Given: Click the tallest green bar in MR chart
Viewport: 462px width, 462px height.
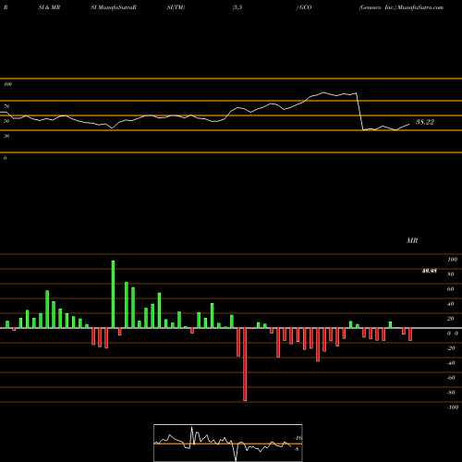Looking at the screenshot, I should [x=113, y=295].
